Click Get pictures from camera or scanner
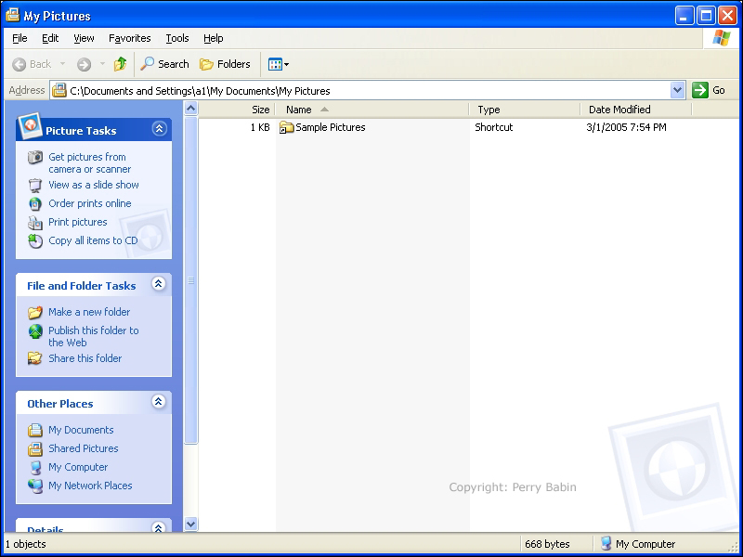Image resolution: width=743 pixels, height=557 pixels. 89,163
